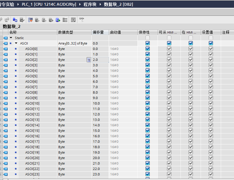Select the ASCII[17] name cell
This screenshot has height=180, width=234.
(x=32, y=142)
